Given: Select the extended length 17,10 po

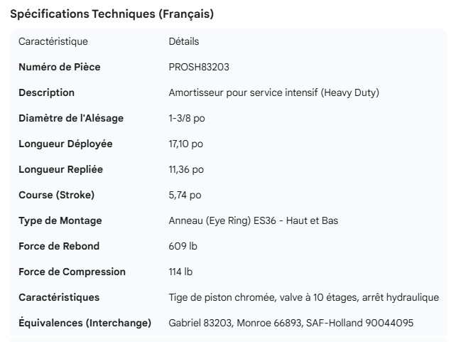Looking at the screenshot, I should point(186,144).
